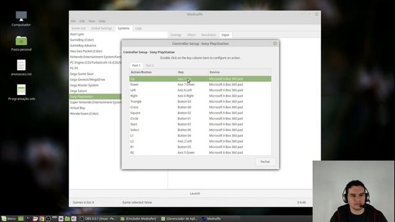This screenshot has height=222, width=395.
Task: Open the green folder launcher in the taskbar
Action: [x=67, y=219]
